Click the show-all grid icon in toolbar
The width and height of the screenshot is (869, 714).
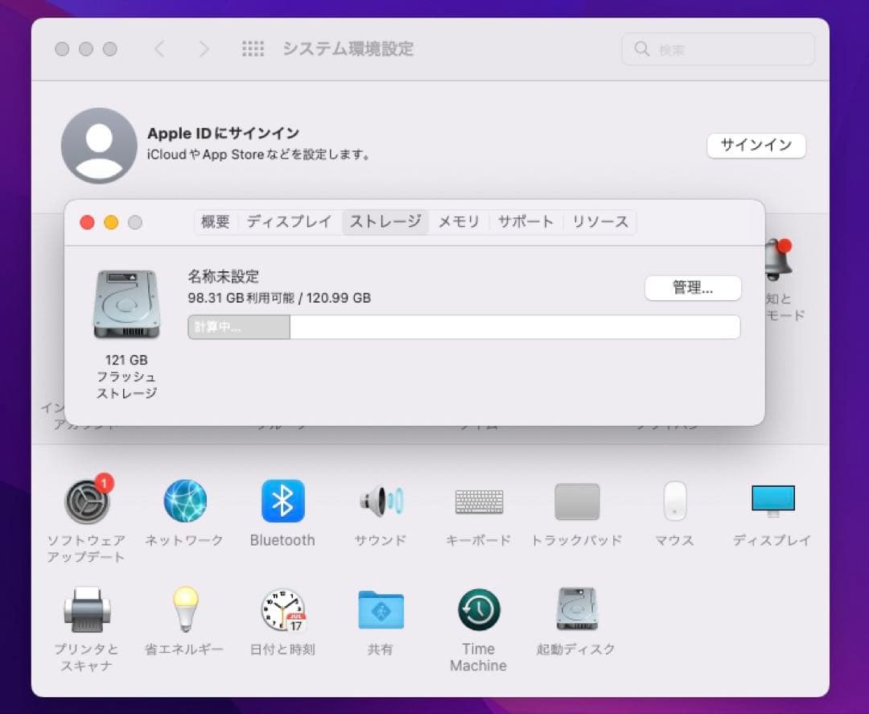pyautogui.click(x=253, y=49)
